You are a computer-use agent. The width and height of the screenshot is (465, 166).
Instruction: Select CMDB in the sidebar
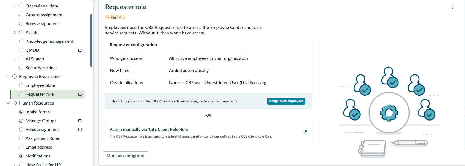[x=32, y=50]
